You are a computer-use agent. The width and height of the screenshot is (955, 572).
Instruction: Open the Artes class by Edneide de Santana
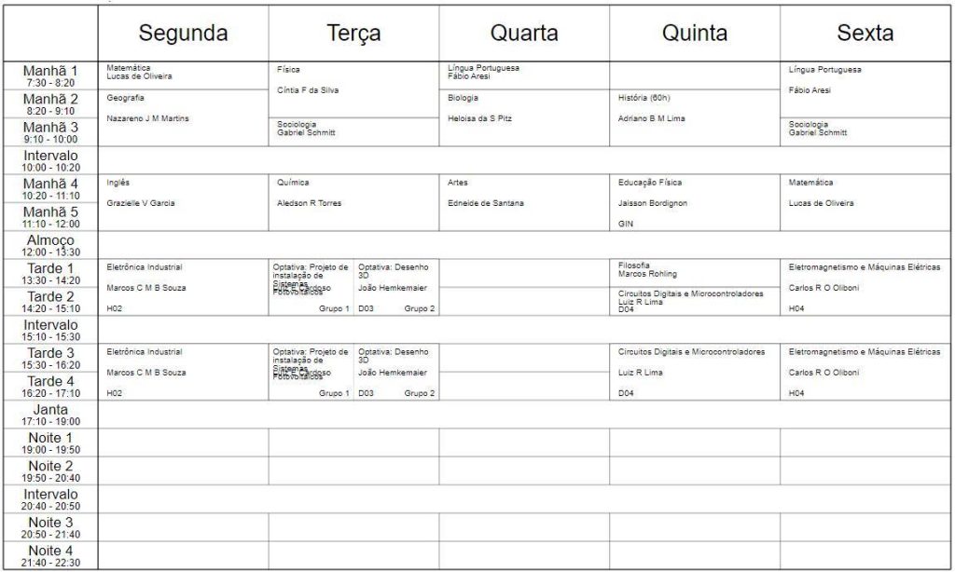pyautogui.click(x=524, y=202)
